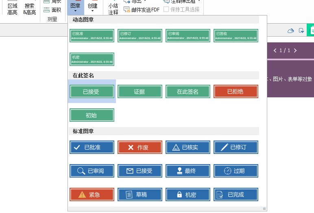
Task: Choose the red 作废 void stamp
Action: click(140, 147)
